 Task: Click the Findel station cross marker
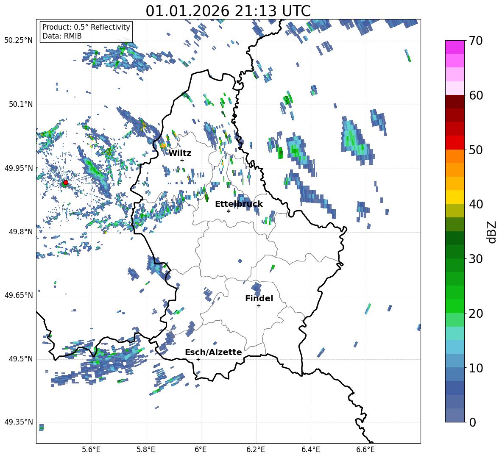coord(259,305)
